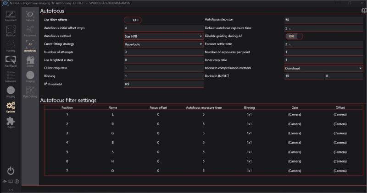
Task: Open the documentation book icon at sidebar bottom
Action: click(11, 181)
